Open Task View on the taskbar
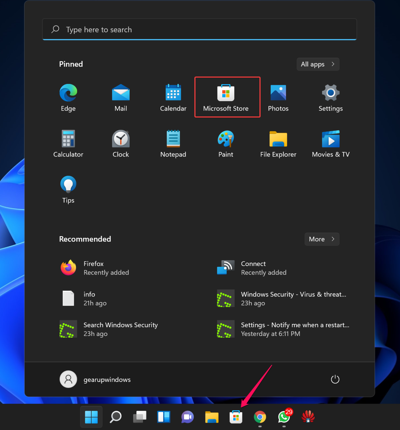Viewport: 400px width, 430px height. 140,417
